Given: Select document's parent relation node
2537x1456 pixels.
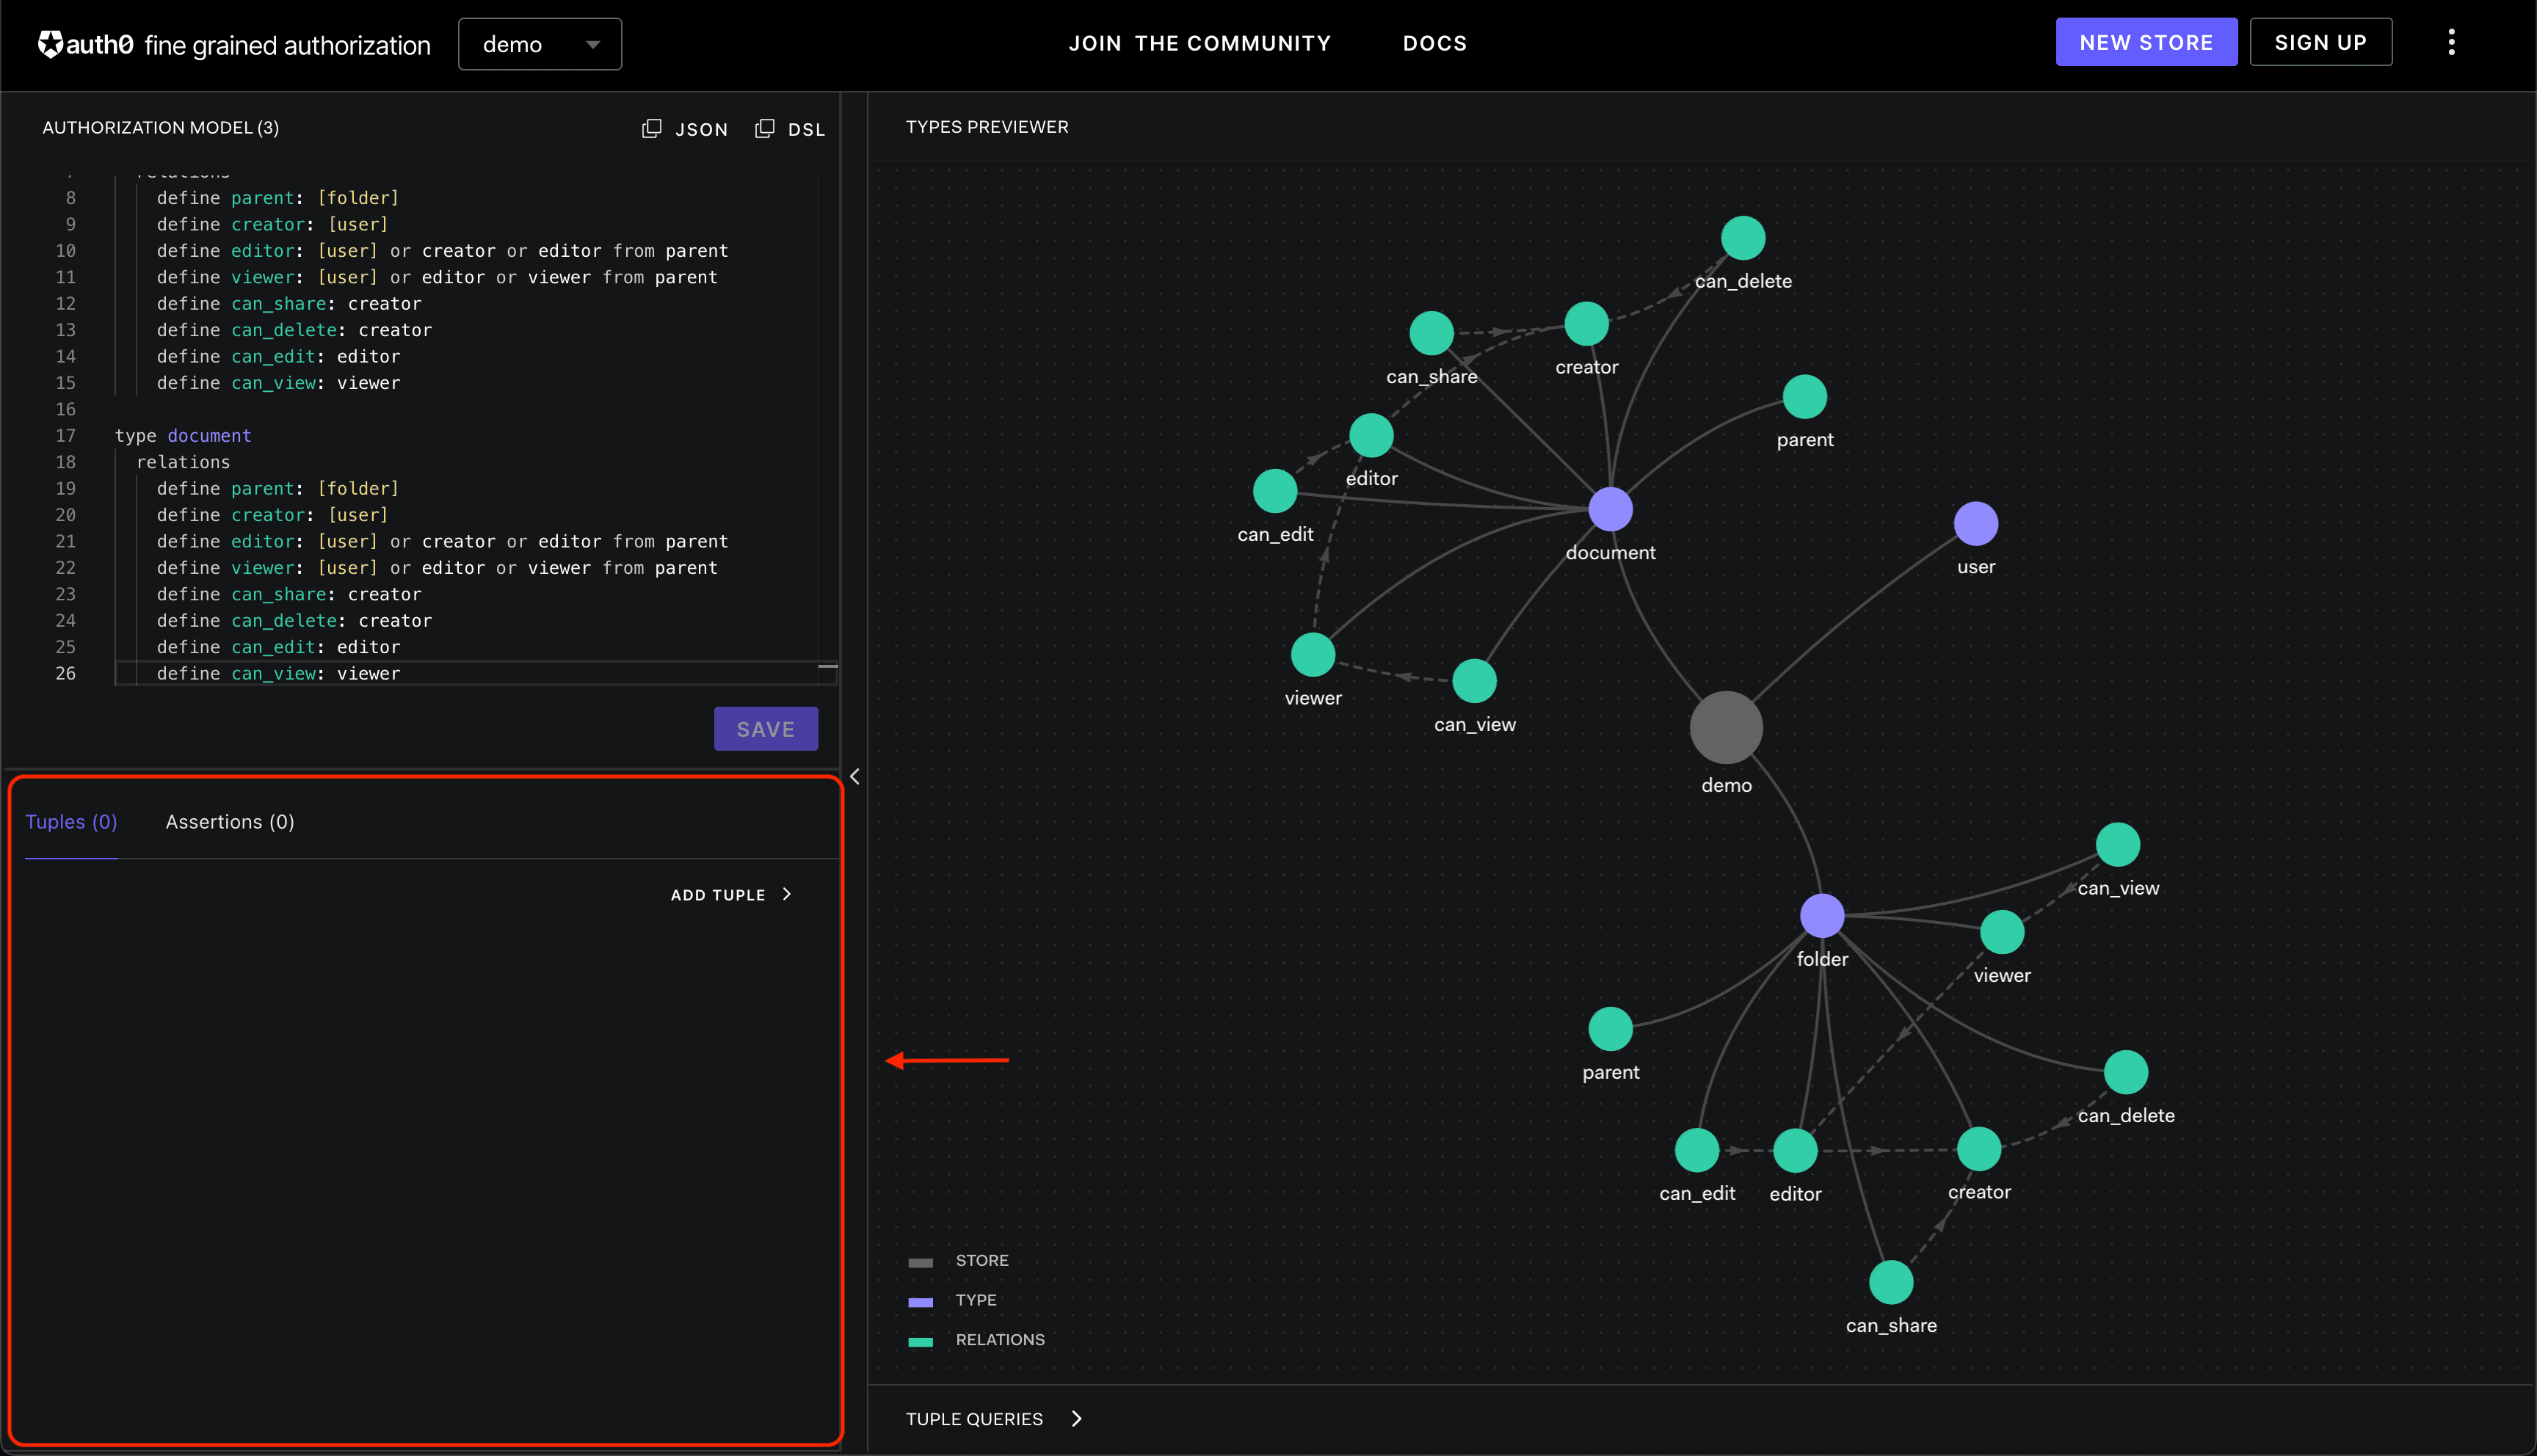Looking at the screenshot, I should pyautogui.click(x=1805, y=397).
